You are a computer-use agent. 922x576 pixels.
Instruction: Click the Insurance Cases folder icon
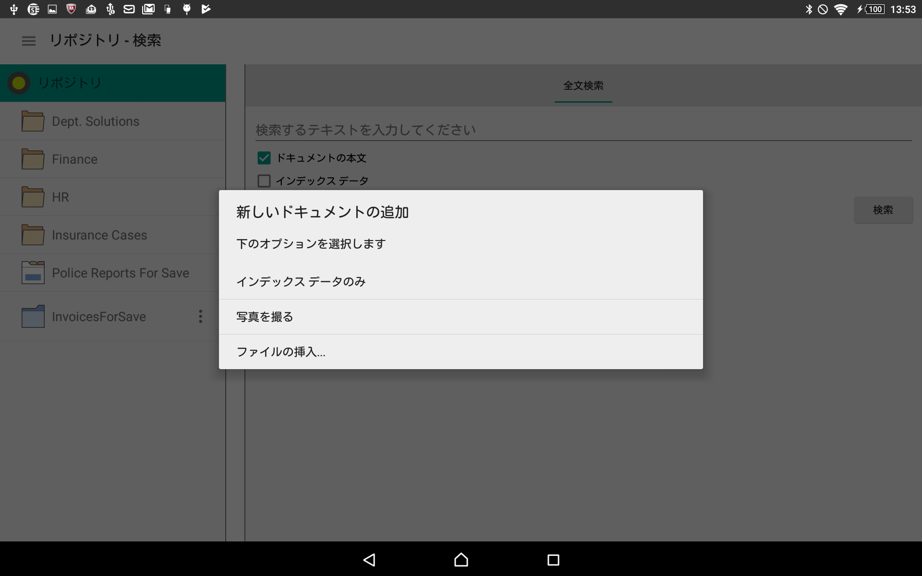coord(33,235)
